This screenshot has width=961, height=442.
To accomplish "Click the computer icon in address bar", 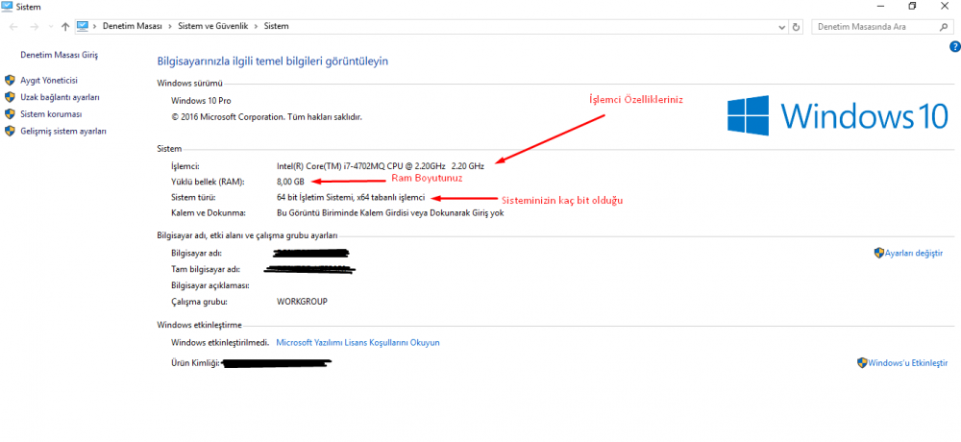I will point(83,26).
